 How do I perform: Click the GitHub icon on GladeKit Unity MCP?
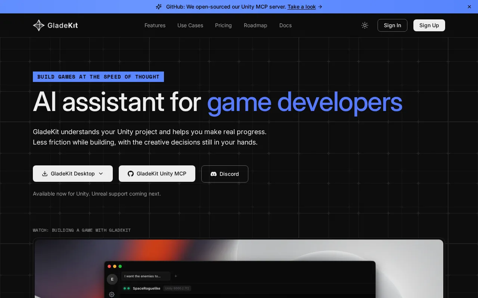pyautogui.click(x=131, y=174)
